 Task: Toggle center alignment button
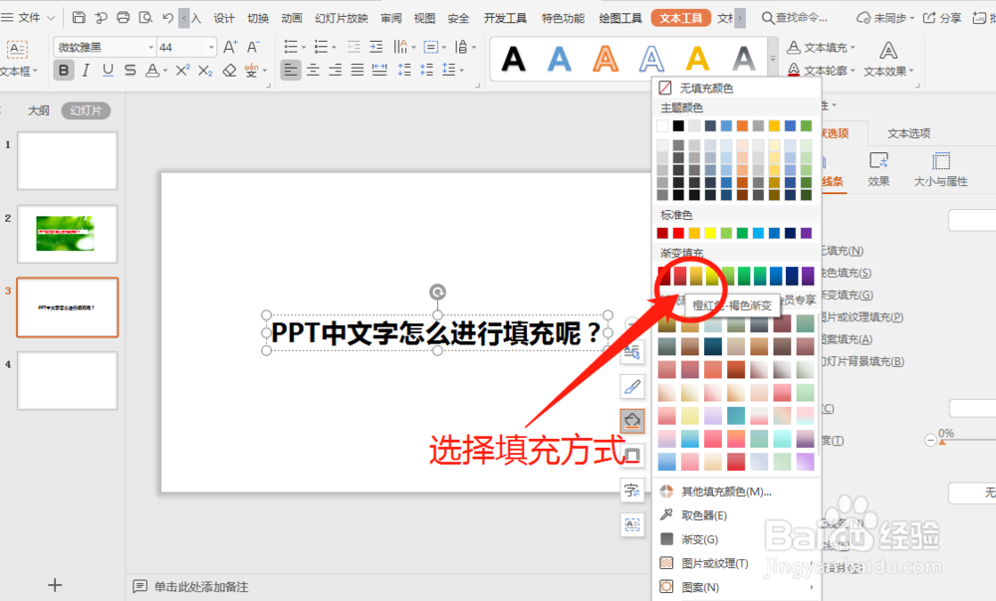[313, 70]
